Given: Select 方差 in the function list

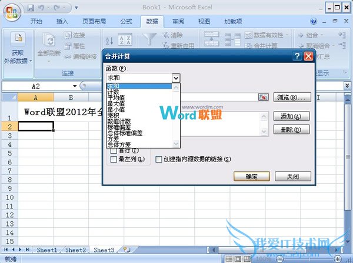Looking at the screenshot, I should click(139, 139).
